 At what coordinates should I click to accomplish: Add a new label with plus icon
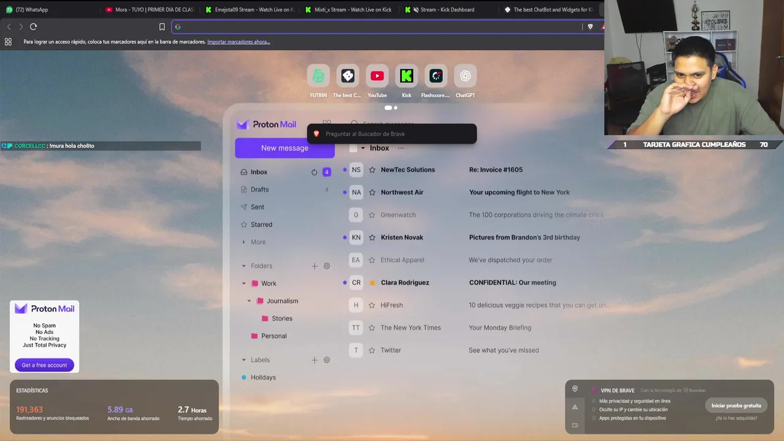[314, 360]
